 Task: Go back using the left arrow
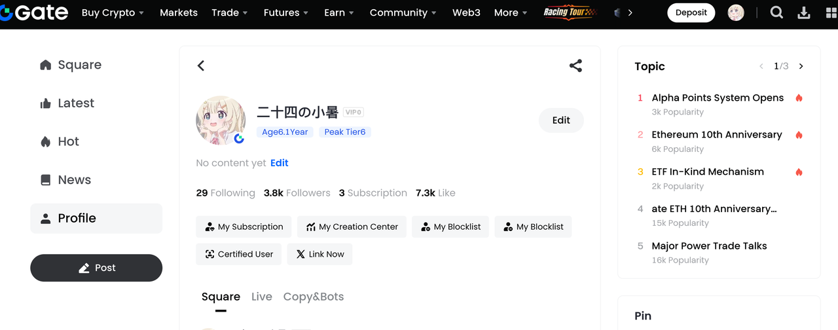[201, 65]
